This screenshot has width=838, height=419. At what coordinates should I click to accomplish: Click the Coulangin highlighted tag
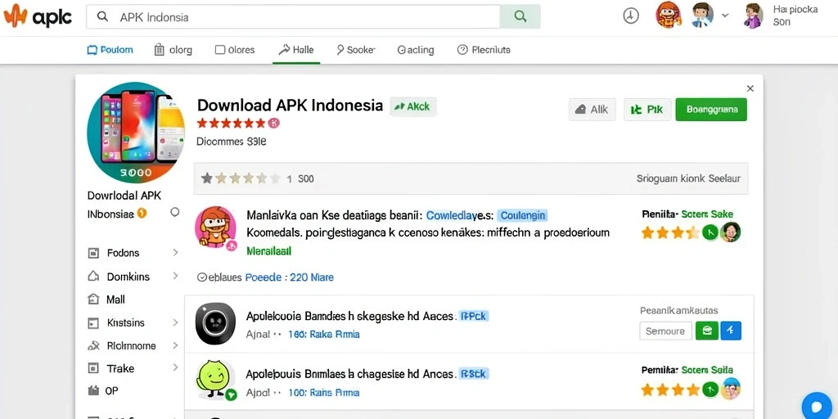pyautogui.click(x=523, y=215)
